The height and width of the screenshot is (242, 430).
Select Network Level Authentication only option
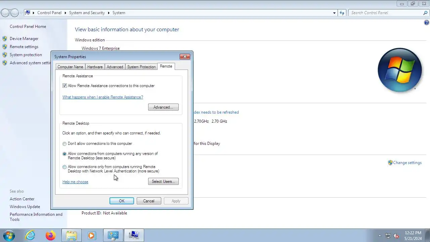(x=64, y=167)
